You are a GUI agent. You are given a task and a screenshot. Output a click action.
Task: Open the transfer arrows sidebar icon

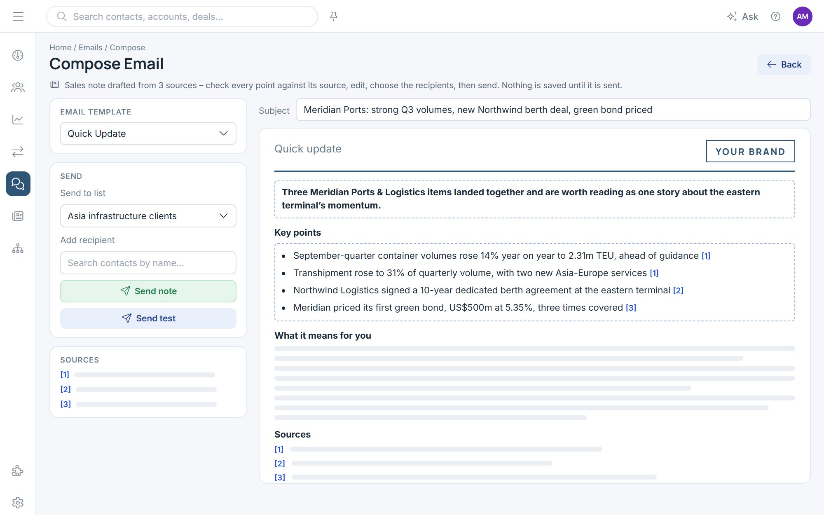click(x=18, y=152)
